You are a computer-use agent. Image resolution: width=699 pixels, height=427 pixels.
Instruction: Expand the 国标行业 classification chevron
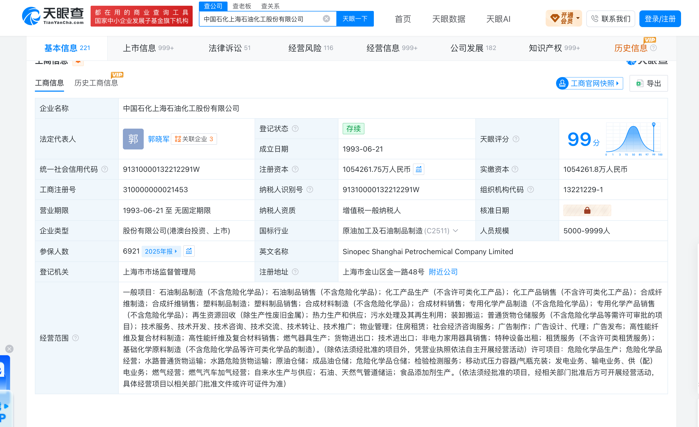click(x=455, y=231)
